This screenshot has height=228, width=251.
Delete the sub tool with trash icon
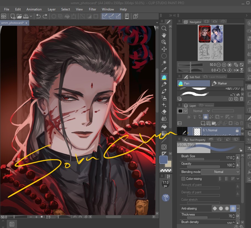(x=242, y=99)
